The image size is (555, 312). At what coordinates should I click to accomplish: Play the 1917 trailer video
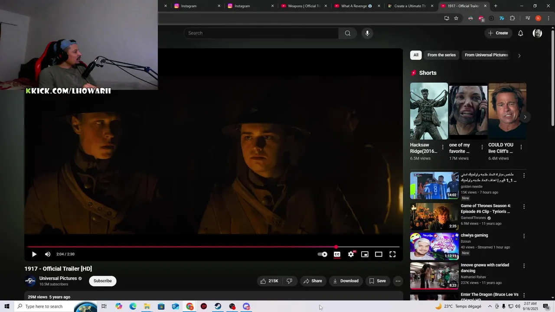pyautogui.click(x=34, y=254)
